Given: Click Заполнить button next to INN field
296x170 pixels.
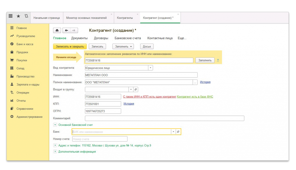Looking at the screenshot, I should pyautogui.click(x=205, y=60).
